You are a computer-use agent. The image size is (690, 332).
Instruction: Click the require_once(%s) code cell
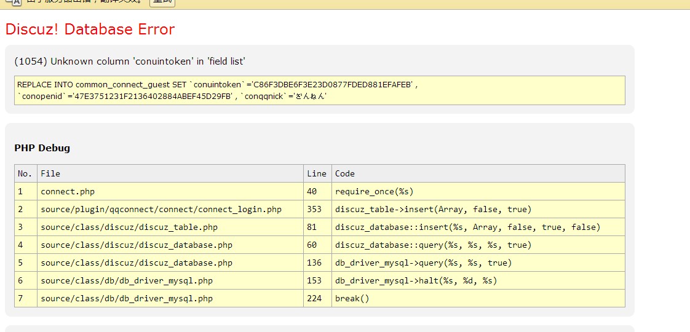[374, 191]
